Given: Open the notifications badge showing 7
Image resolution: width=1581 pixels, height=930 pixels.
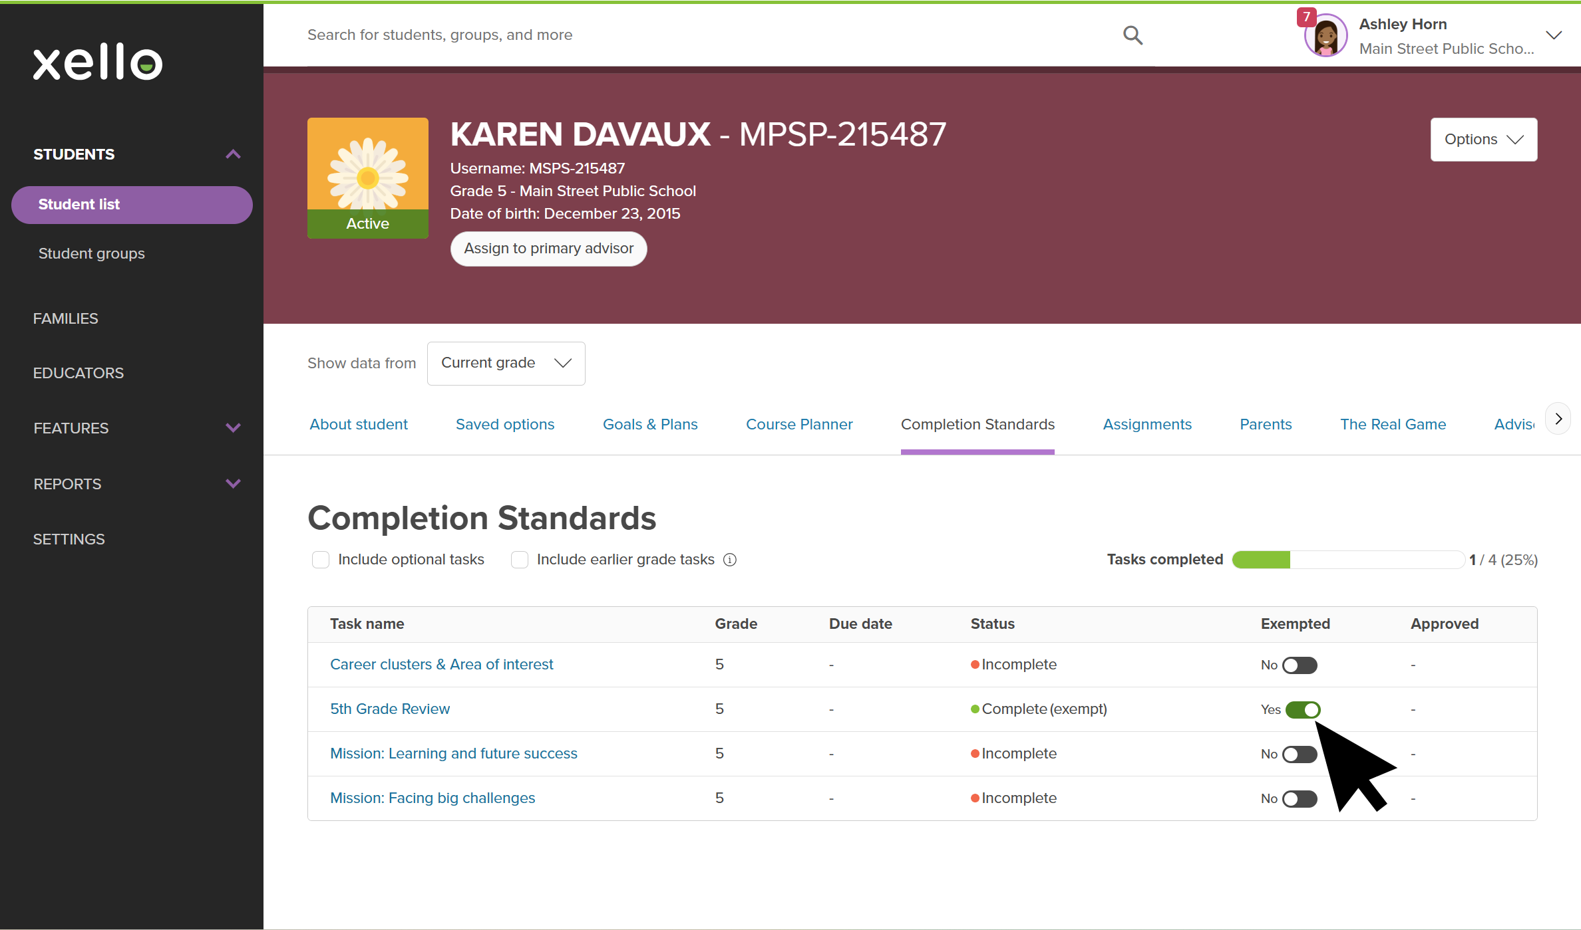Looking at the screenshot, I should [x=1306, y=17].
